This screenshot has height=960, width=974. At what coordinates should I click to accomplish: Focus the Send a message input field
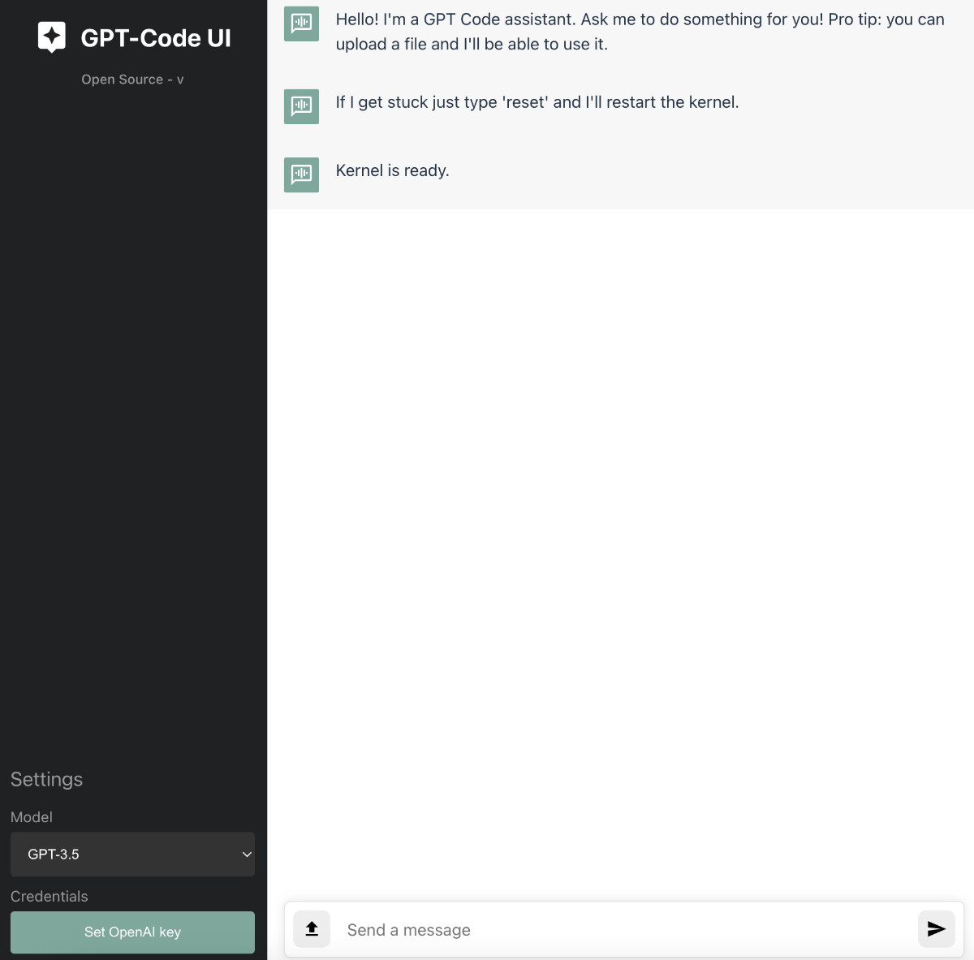[623, 930]
